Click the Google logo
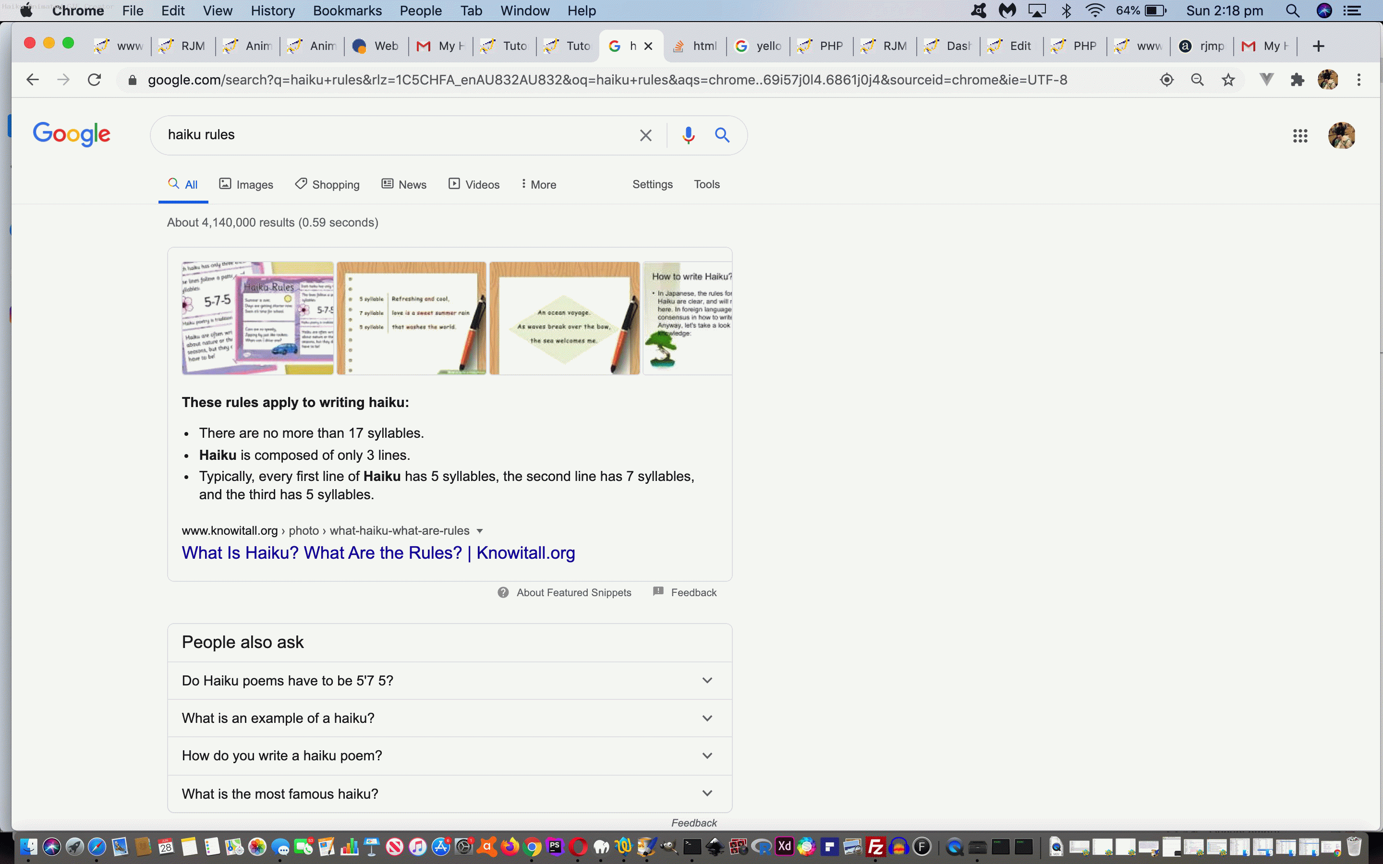Screen dimensions: 1383x864 [72, 135]
